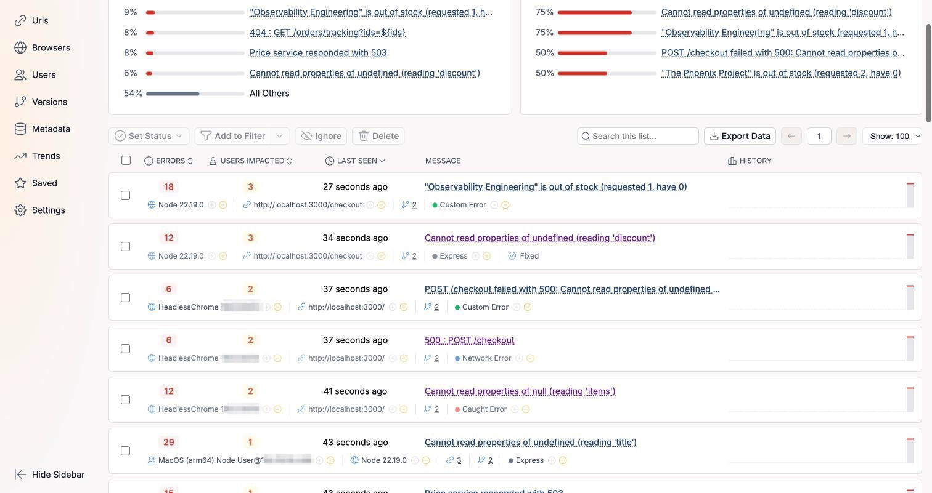Click include-filter plus icon beside Custom Error in Observability Engineering row

click(494, 205)
